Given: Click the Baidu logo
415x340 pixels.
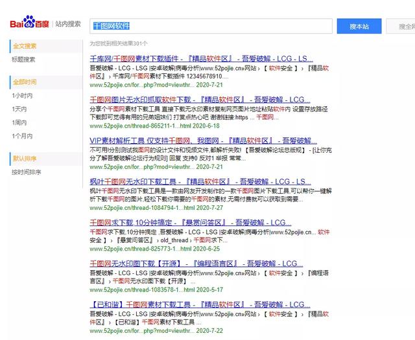Looking at the screenshot, I should click(x=29, y=25).
